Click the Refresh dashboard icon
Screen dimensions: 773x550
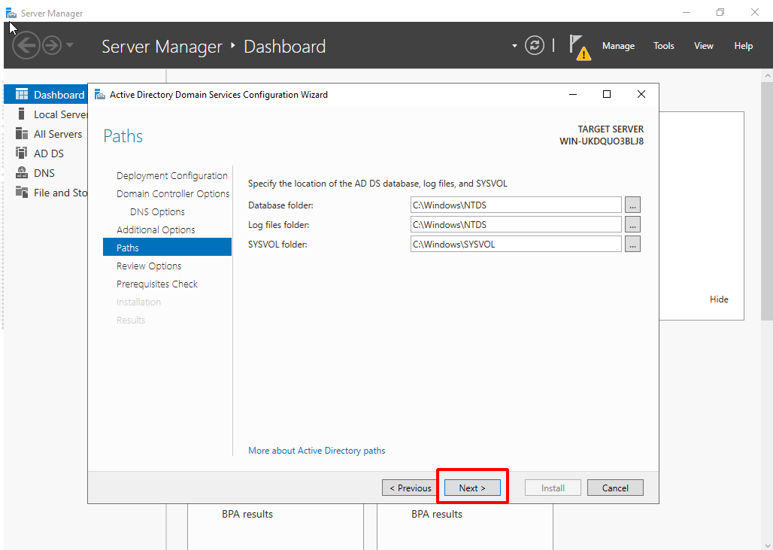[x=534, y=46]
